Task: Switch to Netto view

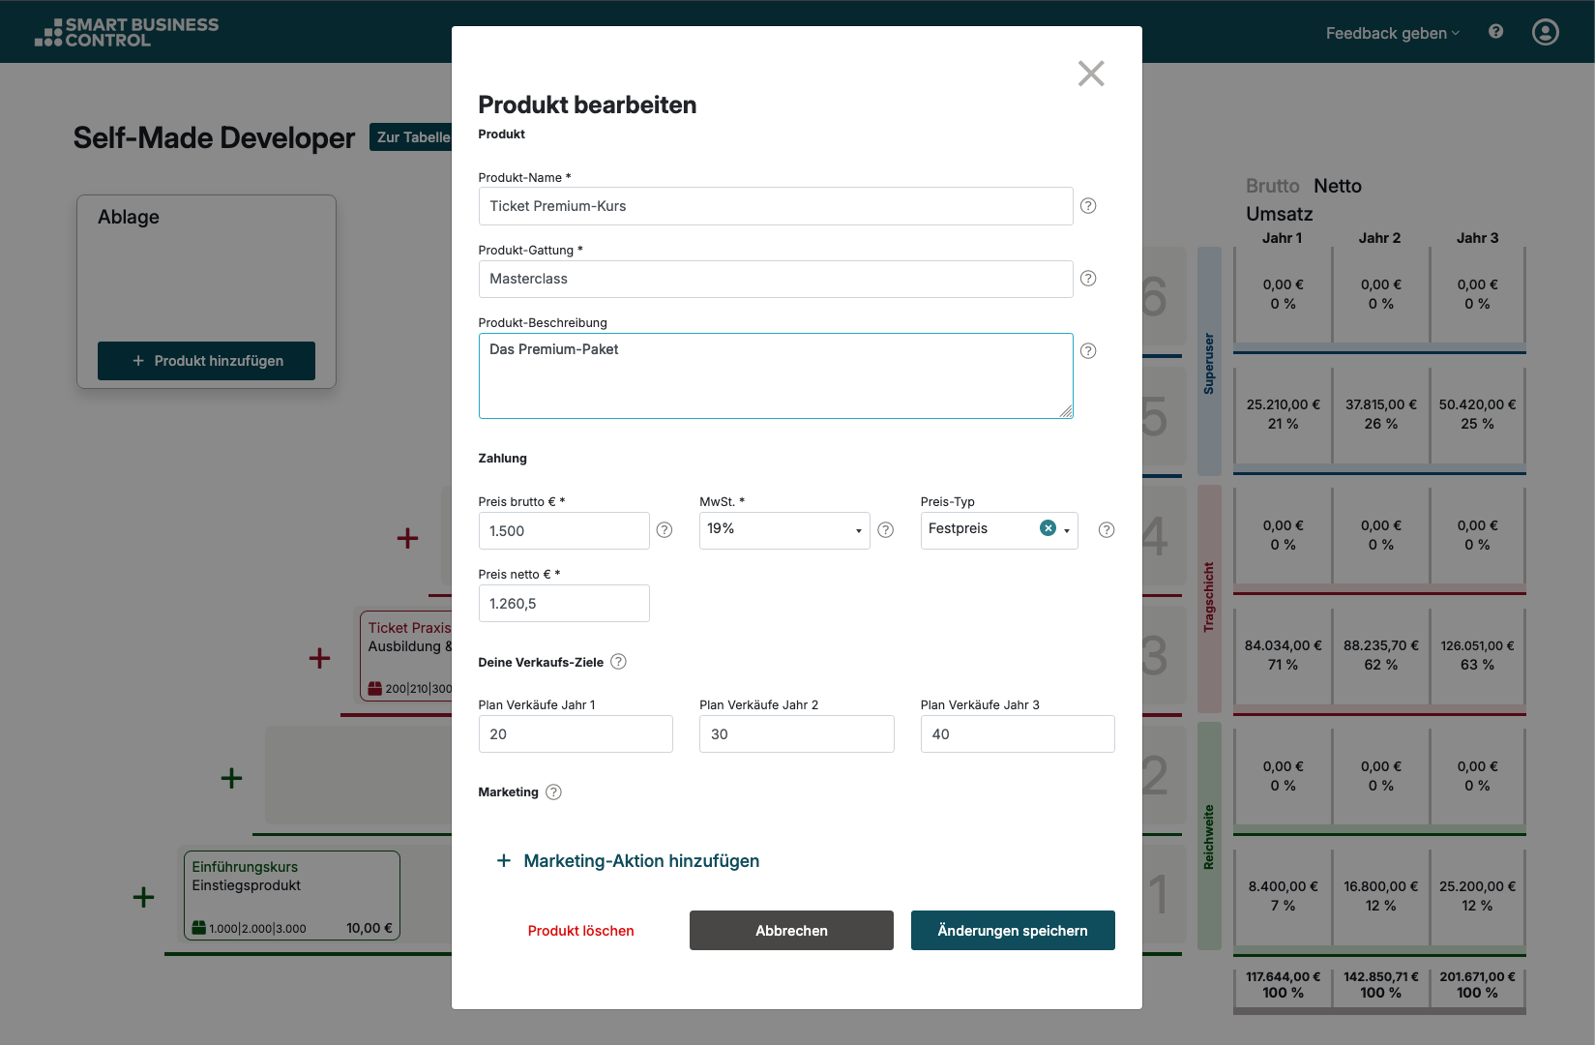Action: click(x=1337, y=186)
